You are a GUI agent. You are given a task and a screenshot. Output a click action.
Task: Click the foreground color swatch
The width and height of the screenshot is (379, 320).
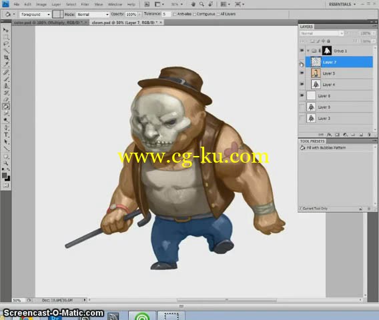coord(4,175)
